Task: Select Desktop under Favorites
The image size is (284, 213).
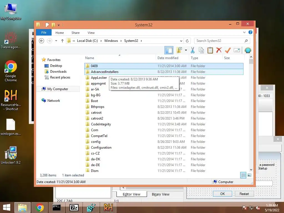Action: [x=56, y=66]
